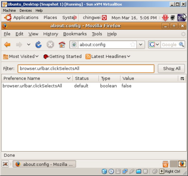Open the View menu in Firefox
The image size is (188, 176).
(x=33, y=34)
